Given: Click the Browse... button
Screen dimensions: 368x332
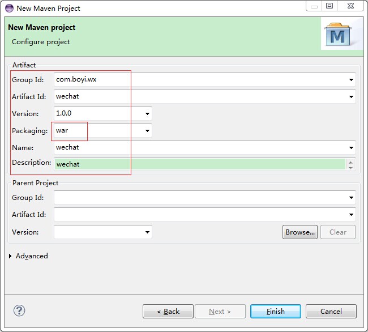Looking at the screenshot, I should click(300, 232).
